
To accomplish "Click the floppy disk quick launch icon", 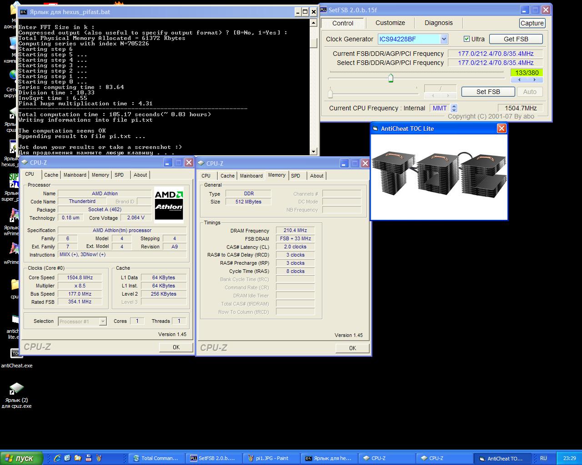I will pyautogui.click(x=88, y=458).
